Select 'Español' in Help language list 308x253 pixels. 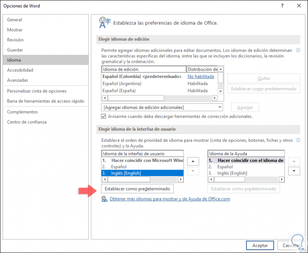pyautogui.click(x=246, y=167)
